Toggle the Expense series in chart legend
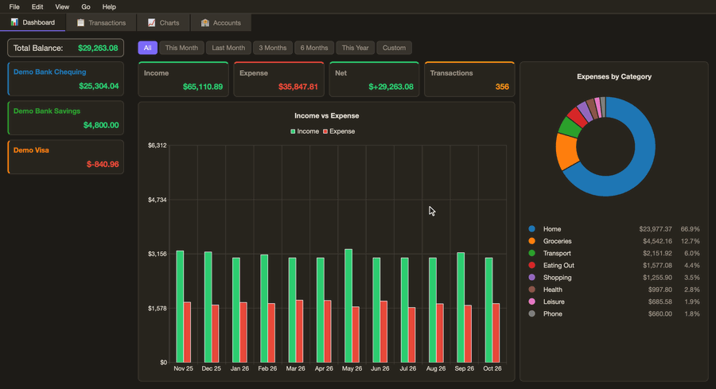Screen dimensions: 716x389 click(x=339, y=131)
